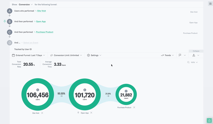Click the pin icon beside step B
Image resolution: width=213 pixels, height=124 pixels.
point(5,21)
